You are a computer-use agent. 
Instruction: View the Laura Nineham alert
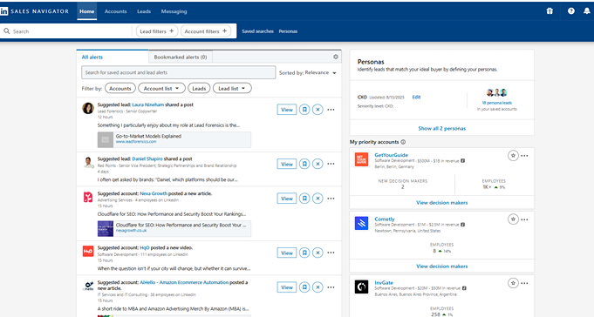click(x=287, y=110)
